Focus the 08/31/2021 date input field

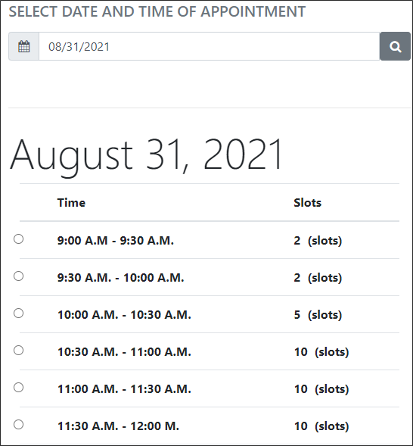click(209, 46)
